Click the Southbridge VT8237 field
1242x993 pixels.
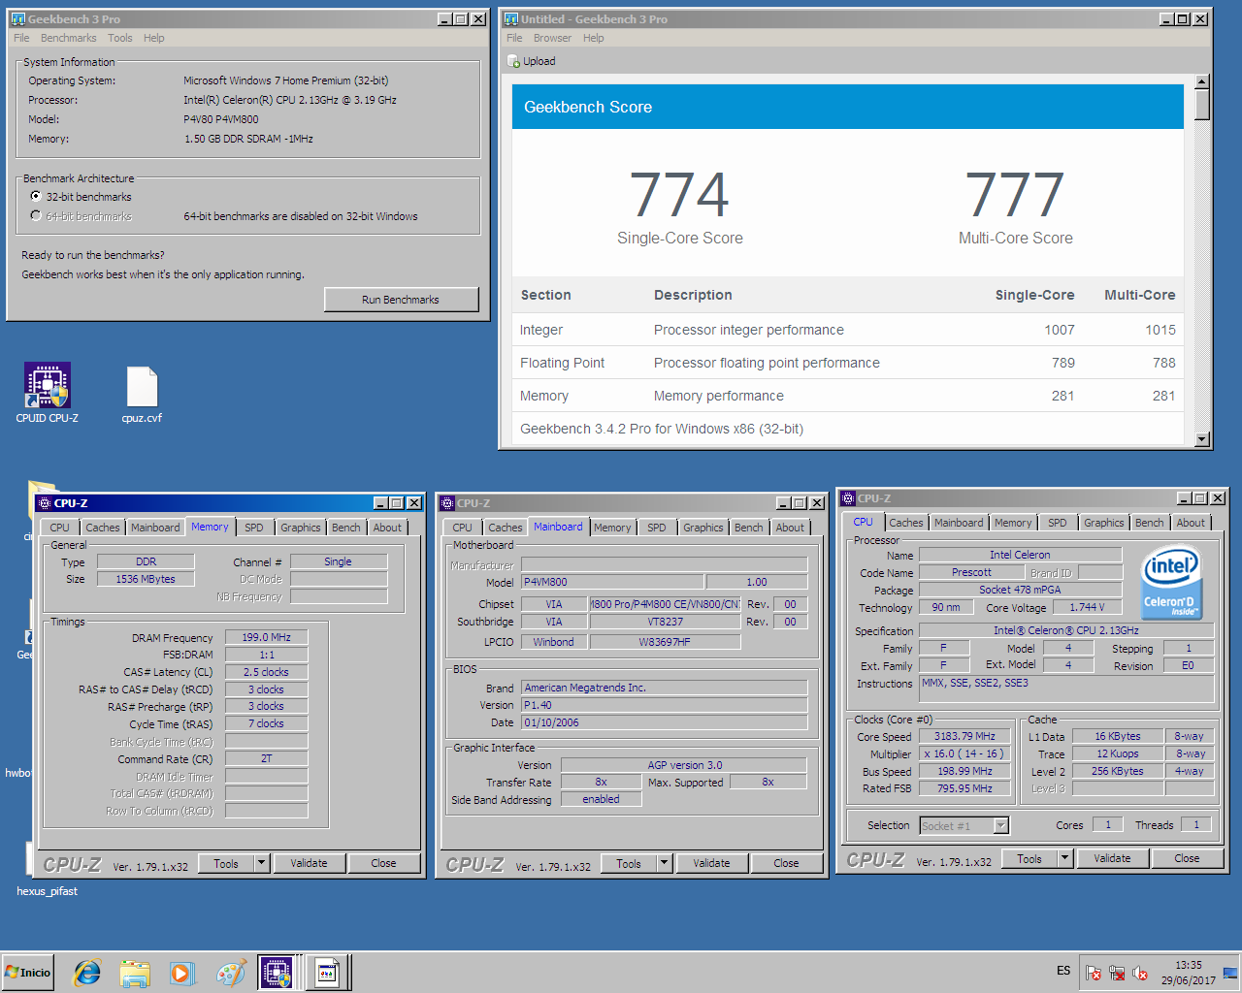click(665, 622)
